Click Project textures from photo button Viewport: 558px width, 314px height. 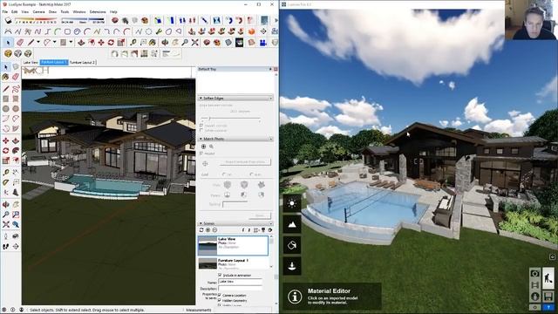[x=245, y=162]
